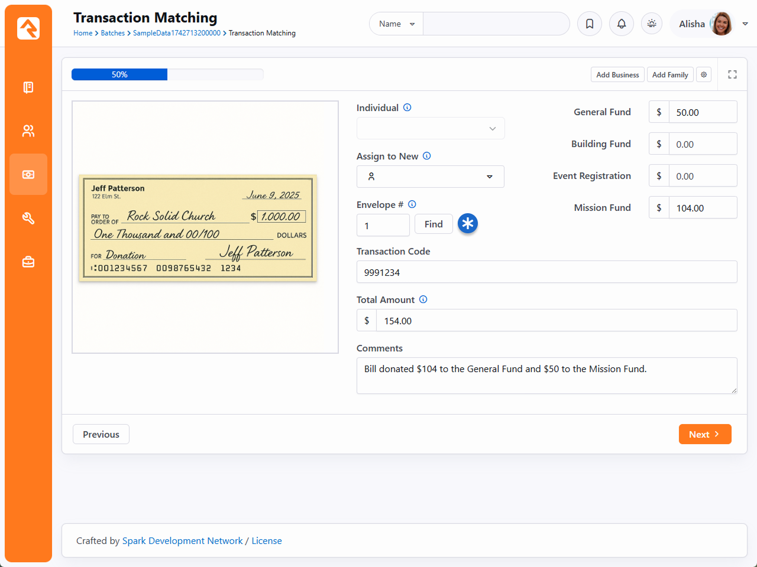Navigate to Batches breadcrumb link

[112, 33]
